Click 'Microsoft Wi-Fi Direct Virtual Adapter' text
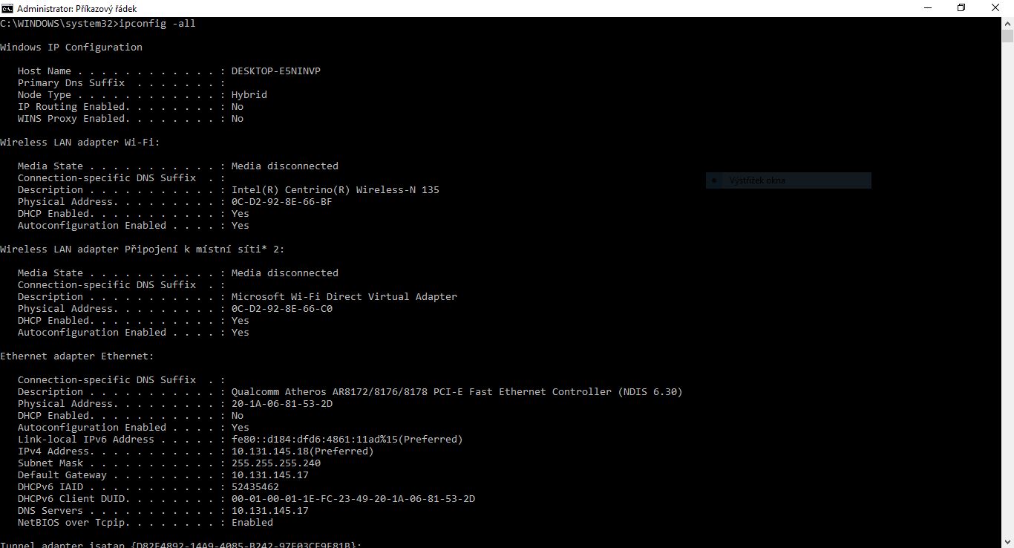Viewport: 1014px width, 548px height. point(344,297)
